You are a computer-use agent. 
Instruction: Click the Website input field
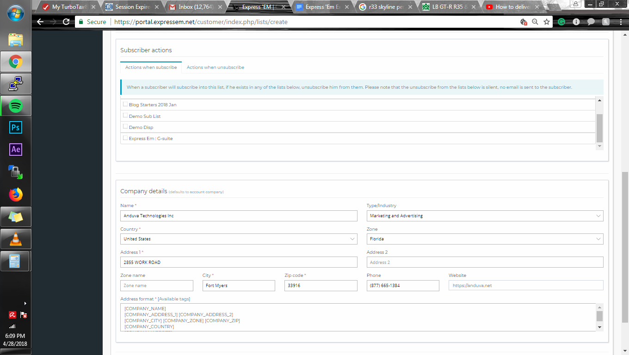click(526, 286)
